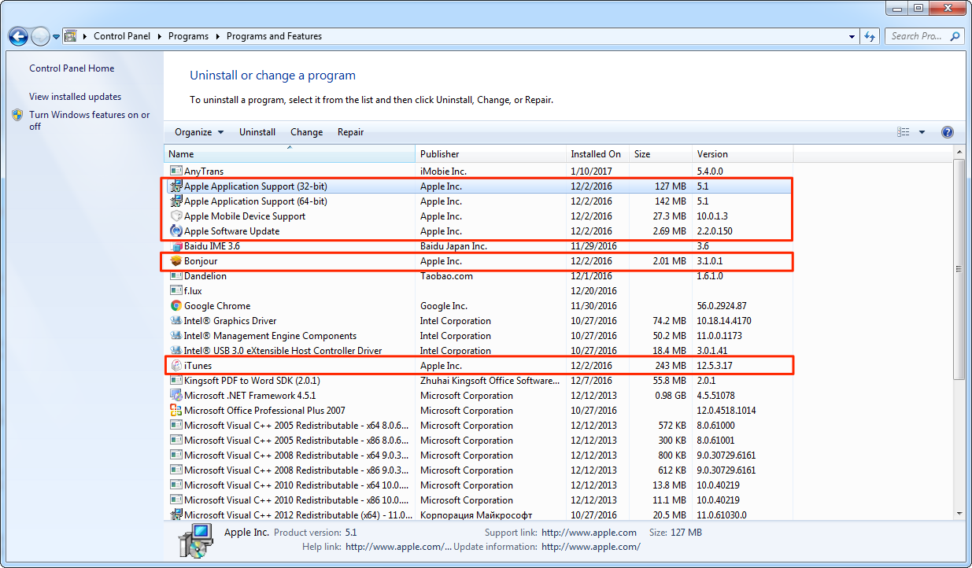The height and width of the screenshot is (568, 972).
Task: Click the Bonjour package icon
Action: tap(176, 261)
